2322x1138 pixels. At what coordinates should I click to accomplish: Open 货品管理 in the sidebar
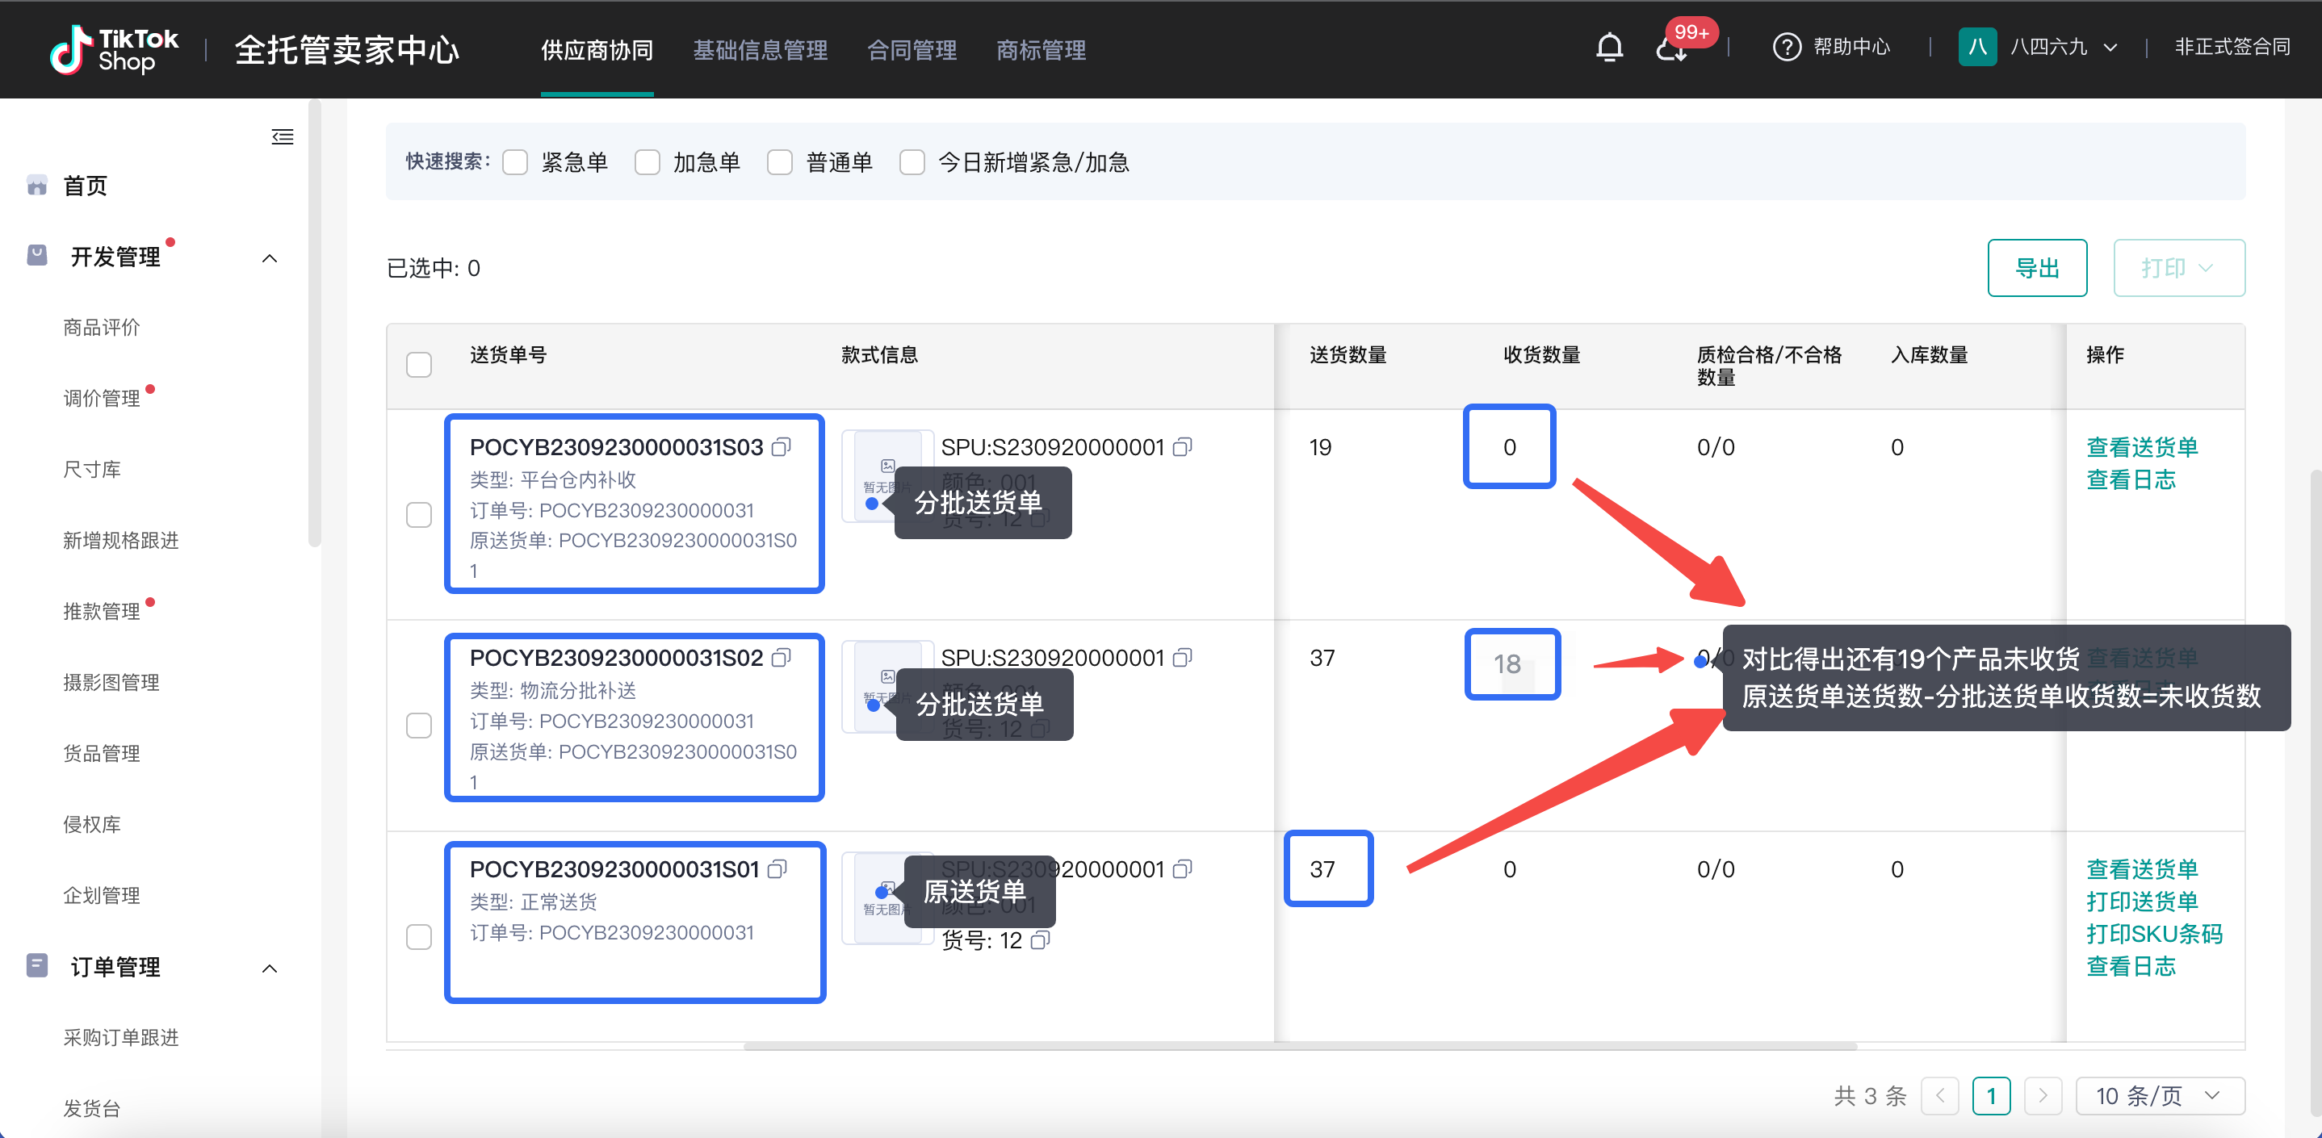(102, 753)
